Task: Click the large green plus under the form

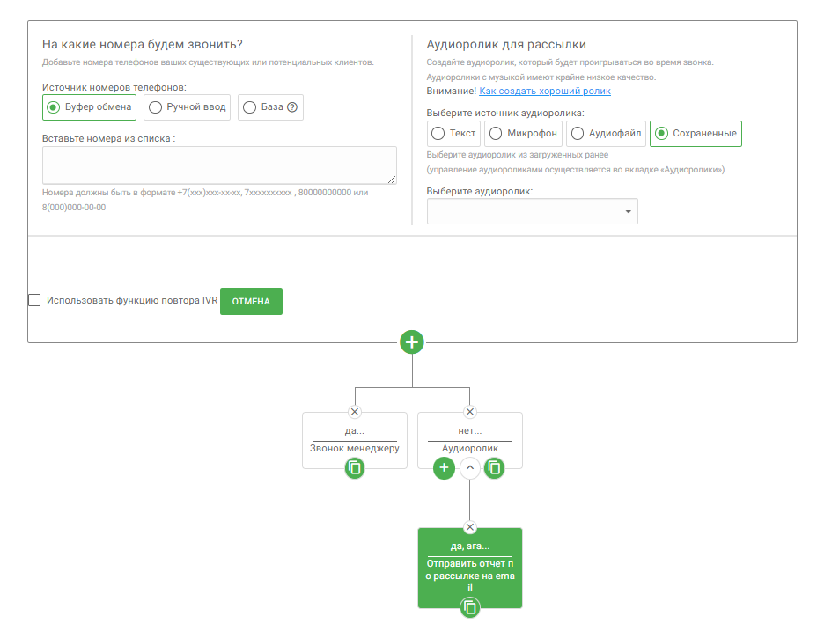Action: click(x=412, y=341)
